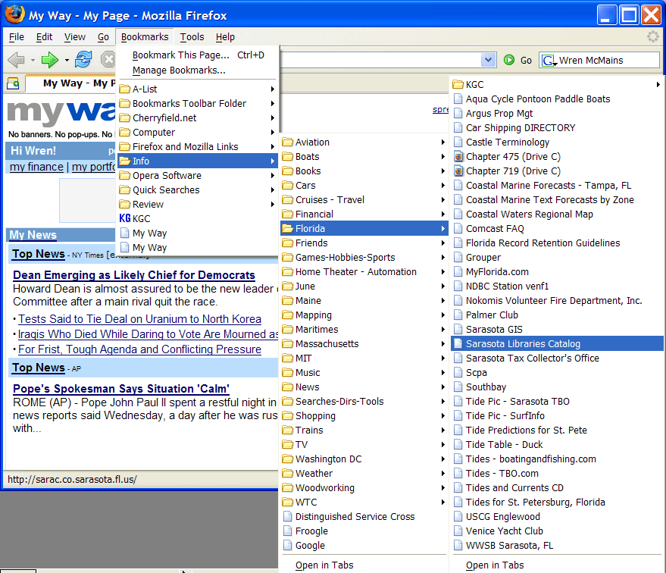
Task: Select Manage Bookmarks menu entry
Action: coord(197,70)
